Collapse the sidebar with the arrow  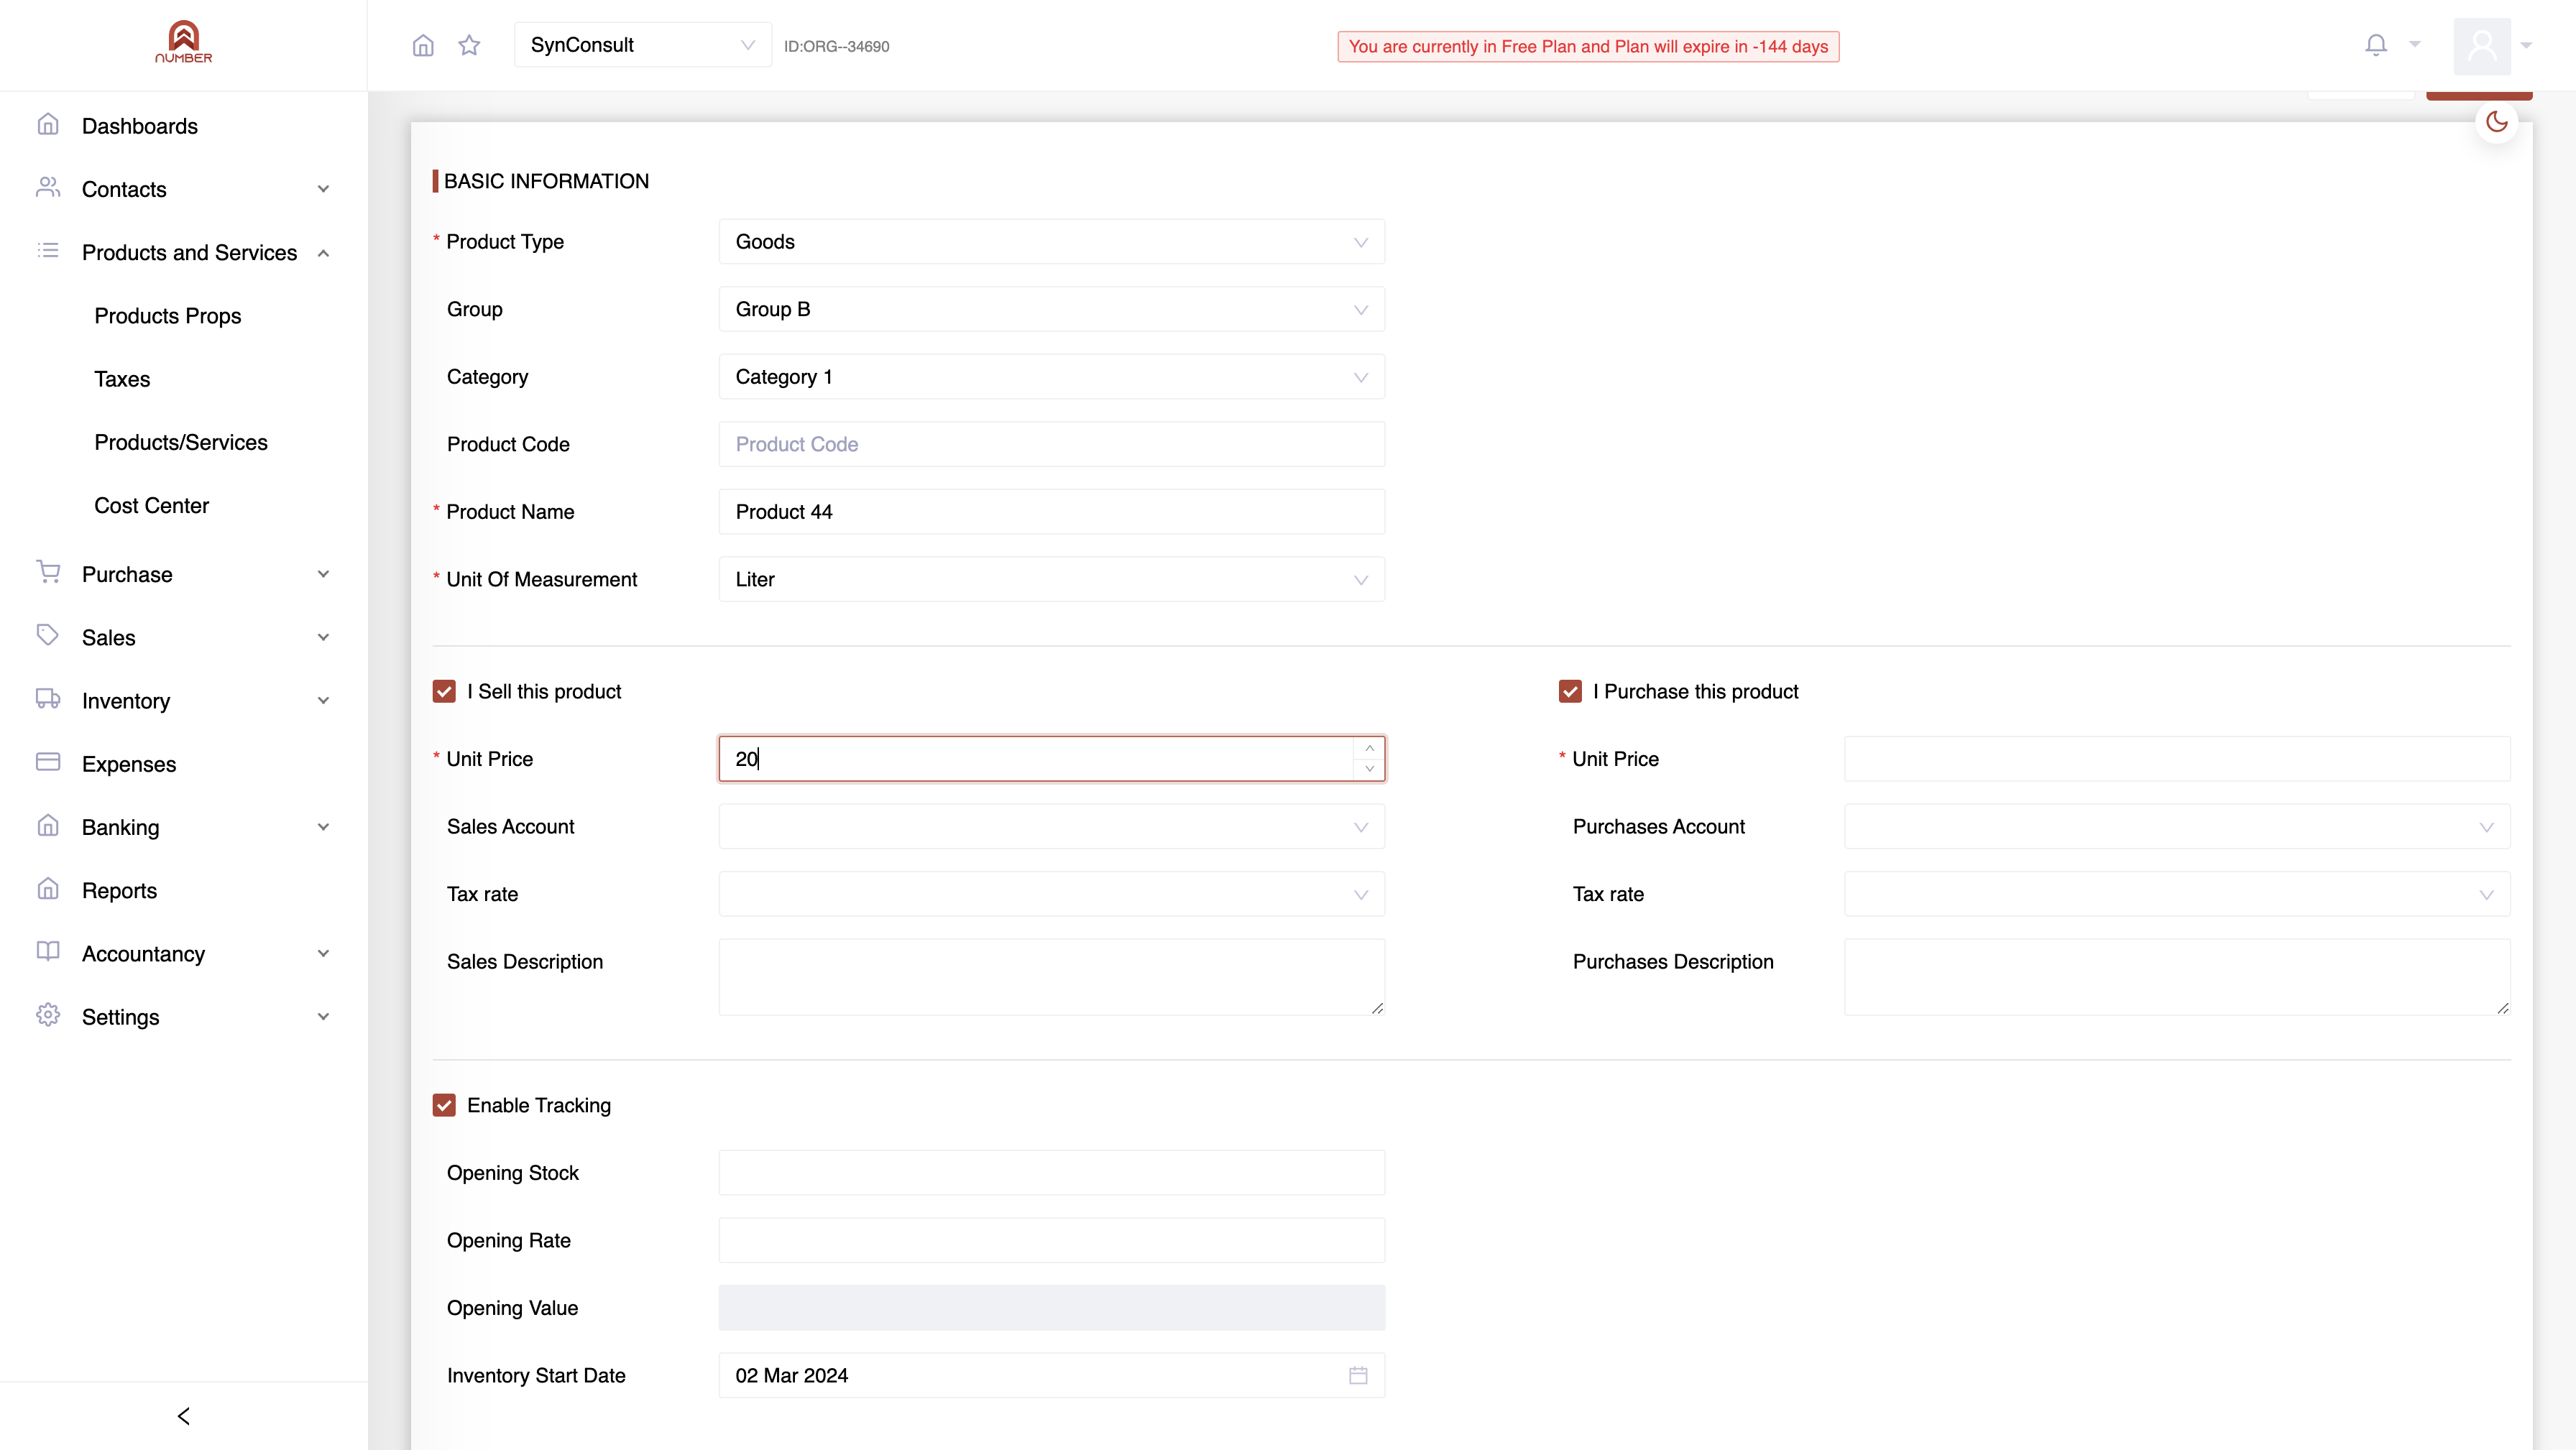point(183,1415)
